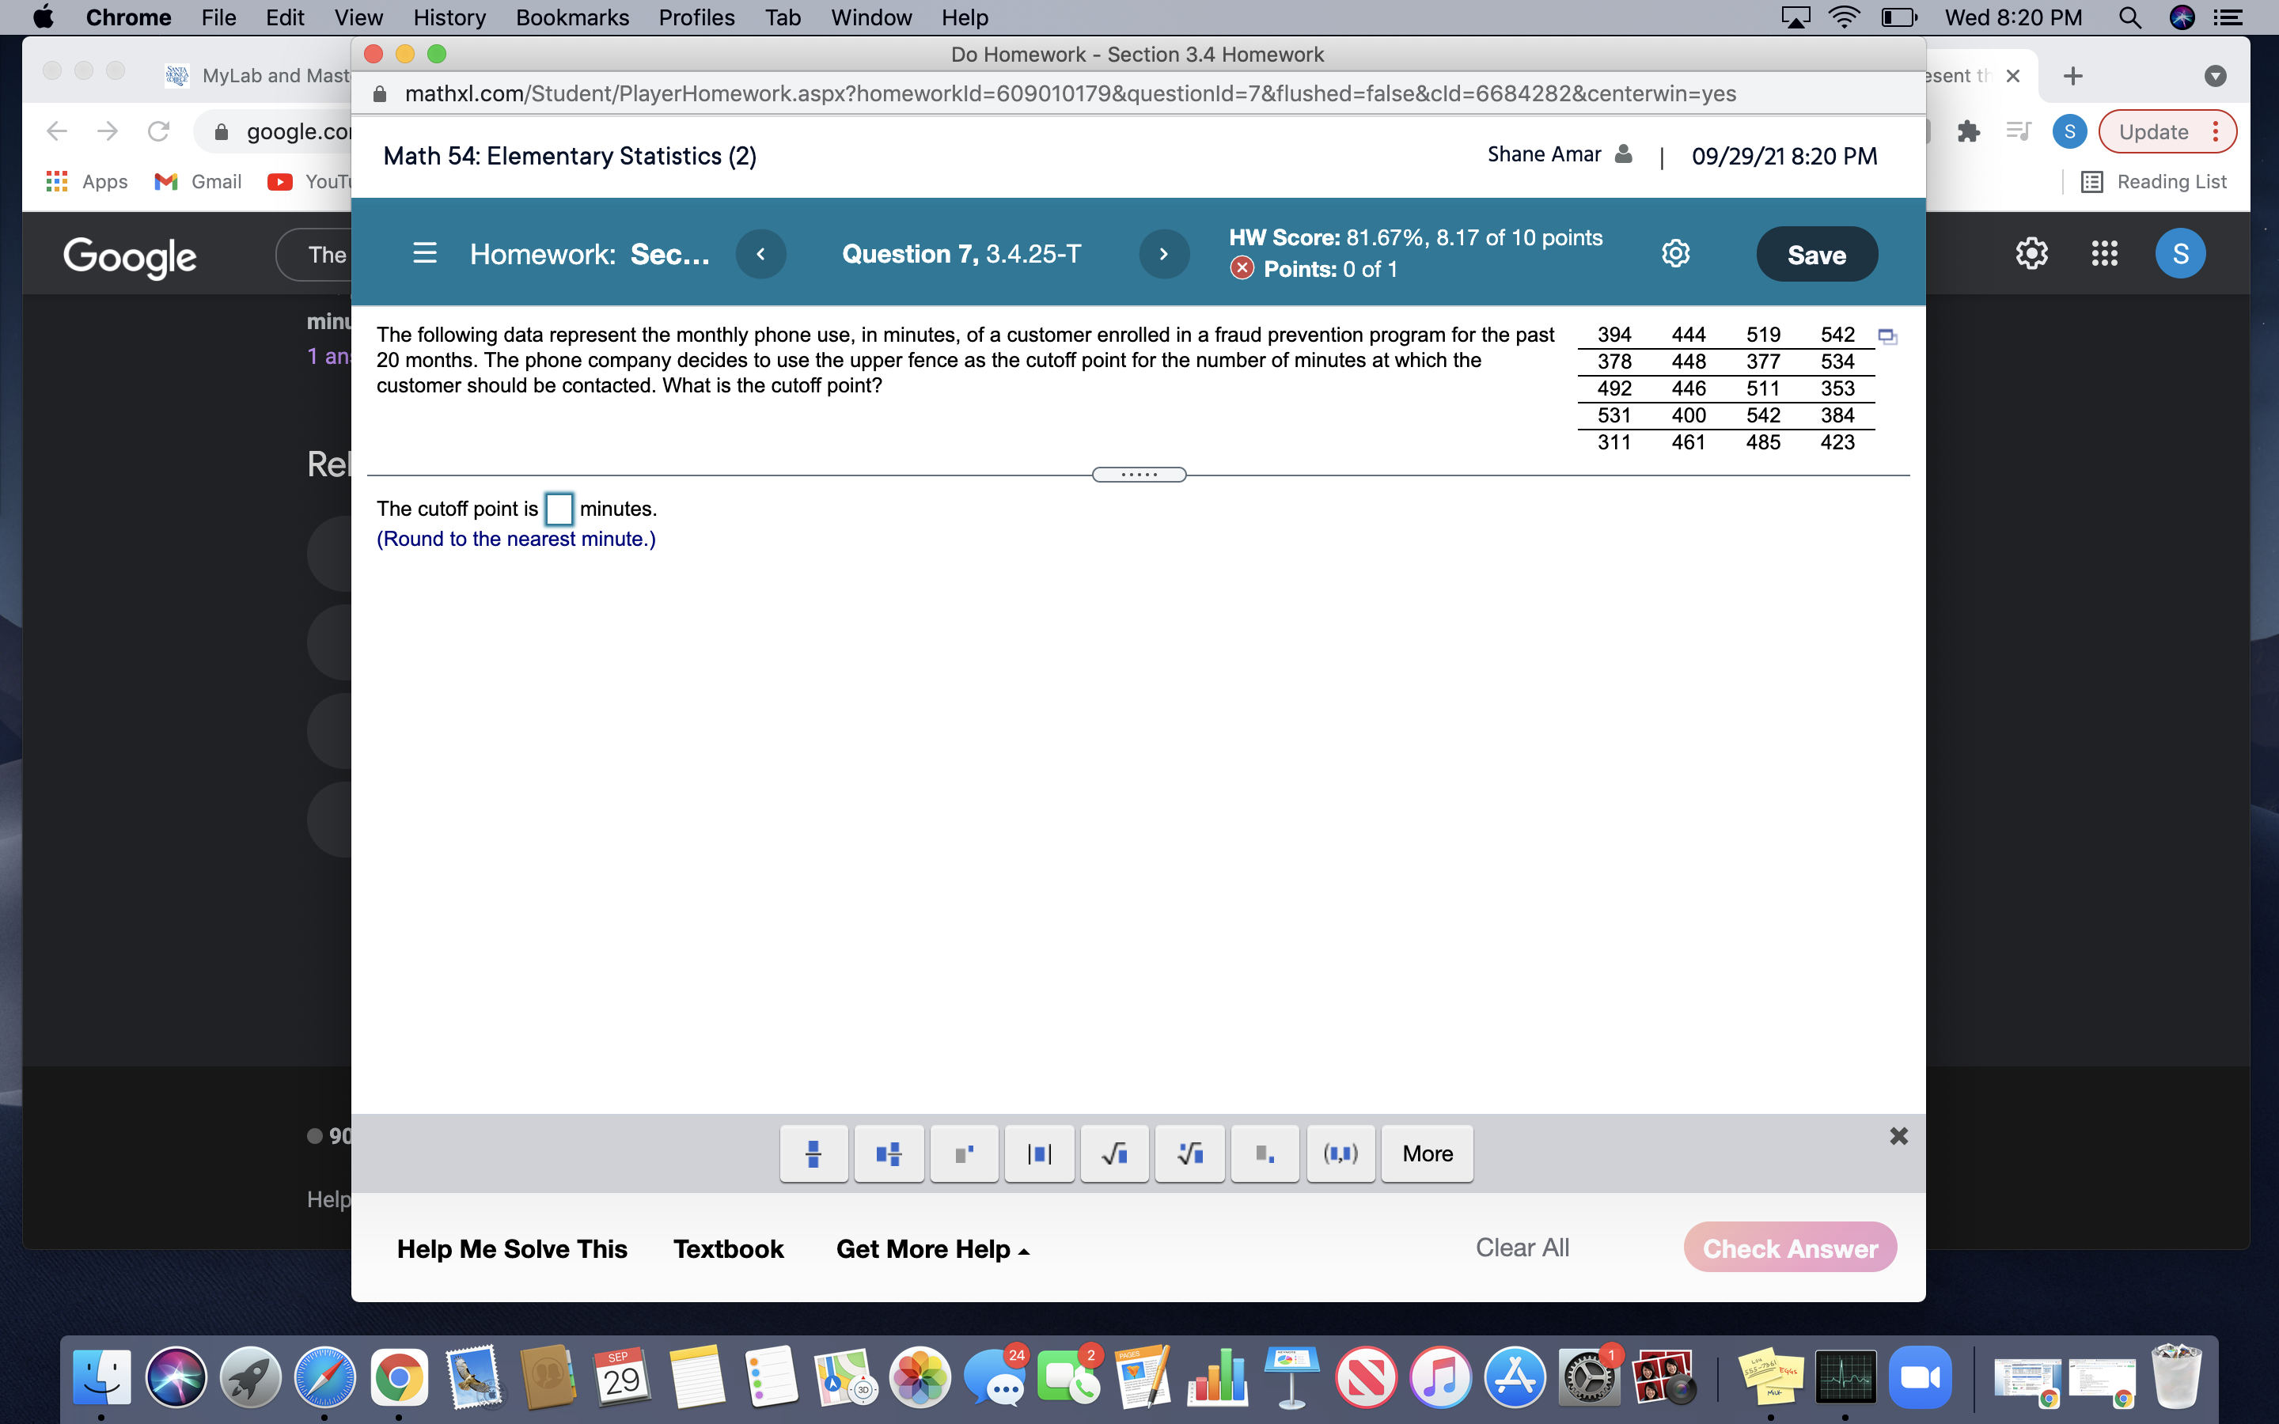Image resolution: width=2279 pixels, height=1424 pixels.
Task: Open the homework settings gear
Action: (x=1675, y=253)
